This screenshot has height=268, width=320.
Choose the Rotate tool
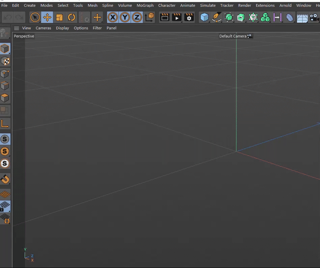(72, 17)
